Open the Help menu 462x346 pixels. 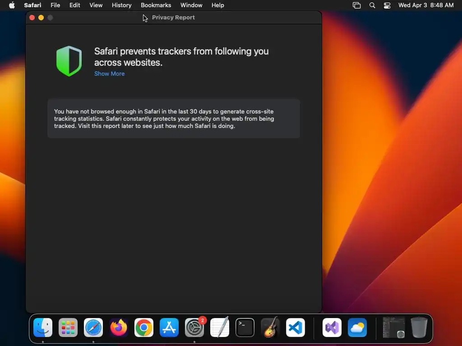pos(218,5)
